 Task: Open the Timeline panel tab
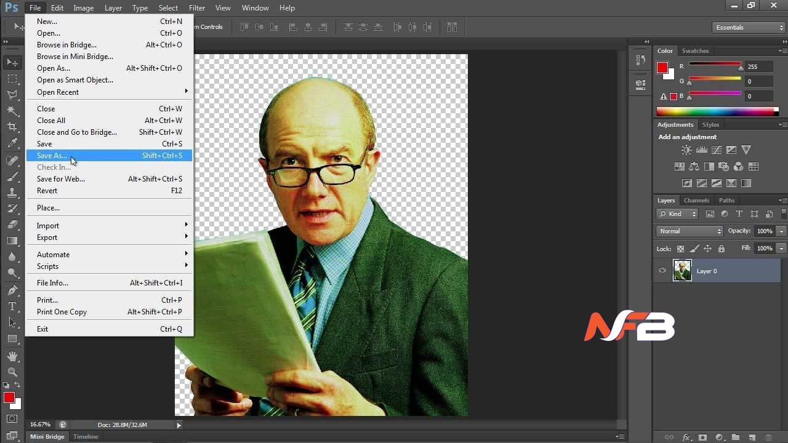pos(86,437)
